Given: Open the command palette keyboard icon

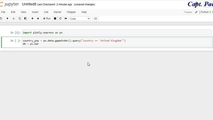Looking at the screenshot, I should pyautogui.click(x=95, y=19).
